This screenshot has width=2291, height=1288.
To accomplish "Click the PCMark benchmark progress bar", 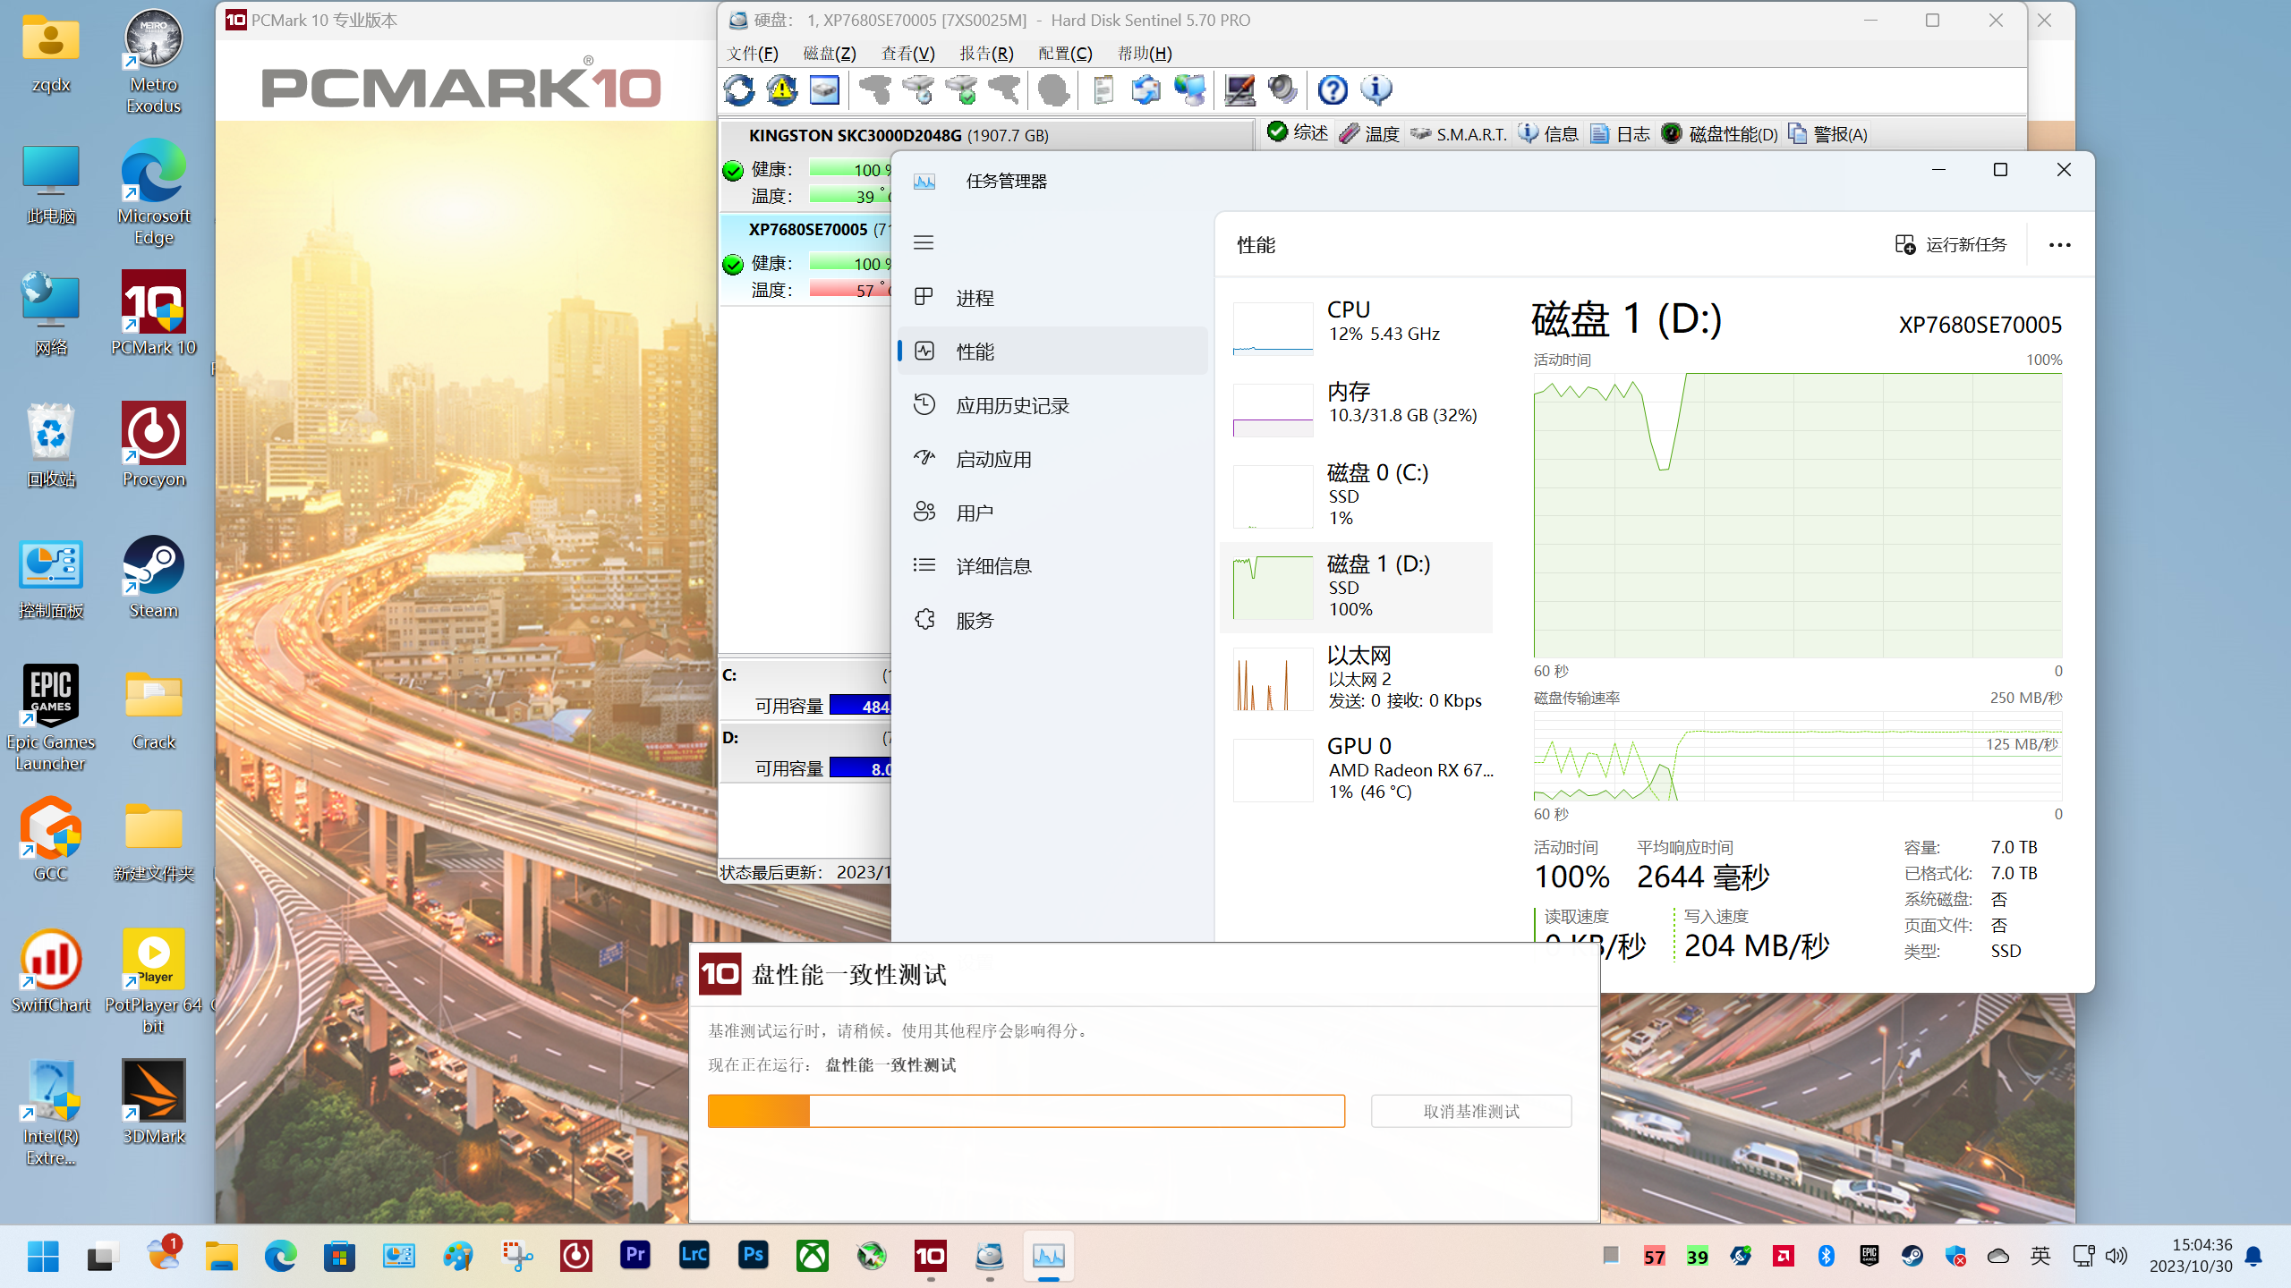I will pos(1026,1111).
